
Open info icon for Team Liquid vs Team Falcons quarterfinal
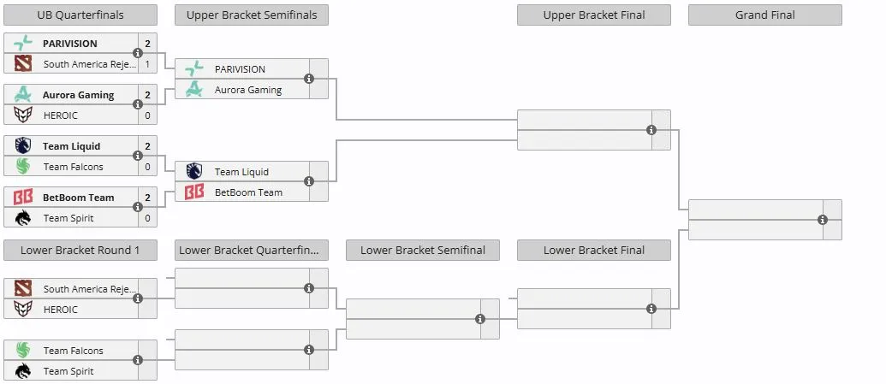[137, 156]
